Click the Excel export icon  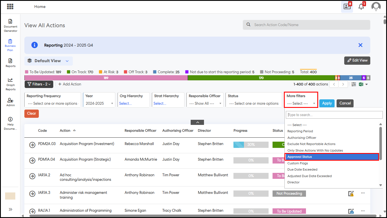click(361, 84)
